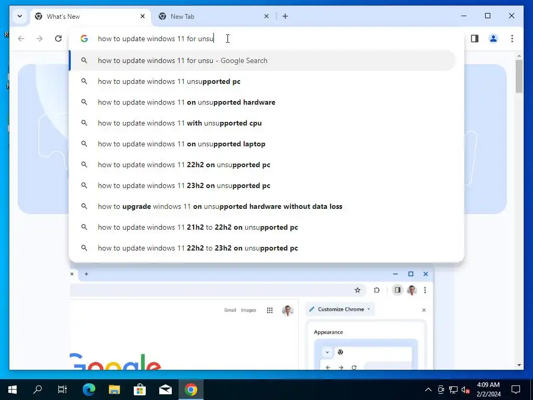The image size is (533, 400).
Task: Click extensions puzzle icon in illustrated browser
Action: point(377,290)
